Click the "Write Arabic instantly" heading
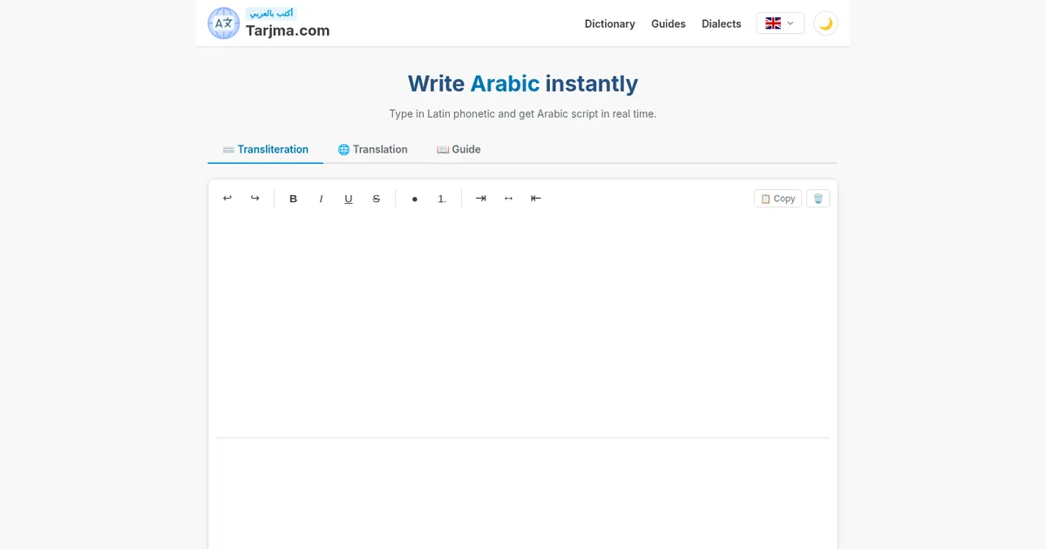The height and width of the screenshot is (549, 1046). pyautogui.click(x=523, y=84)
